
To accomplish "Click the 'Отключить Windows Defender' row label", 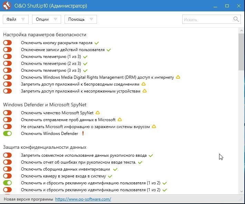I will click(50, 134).
